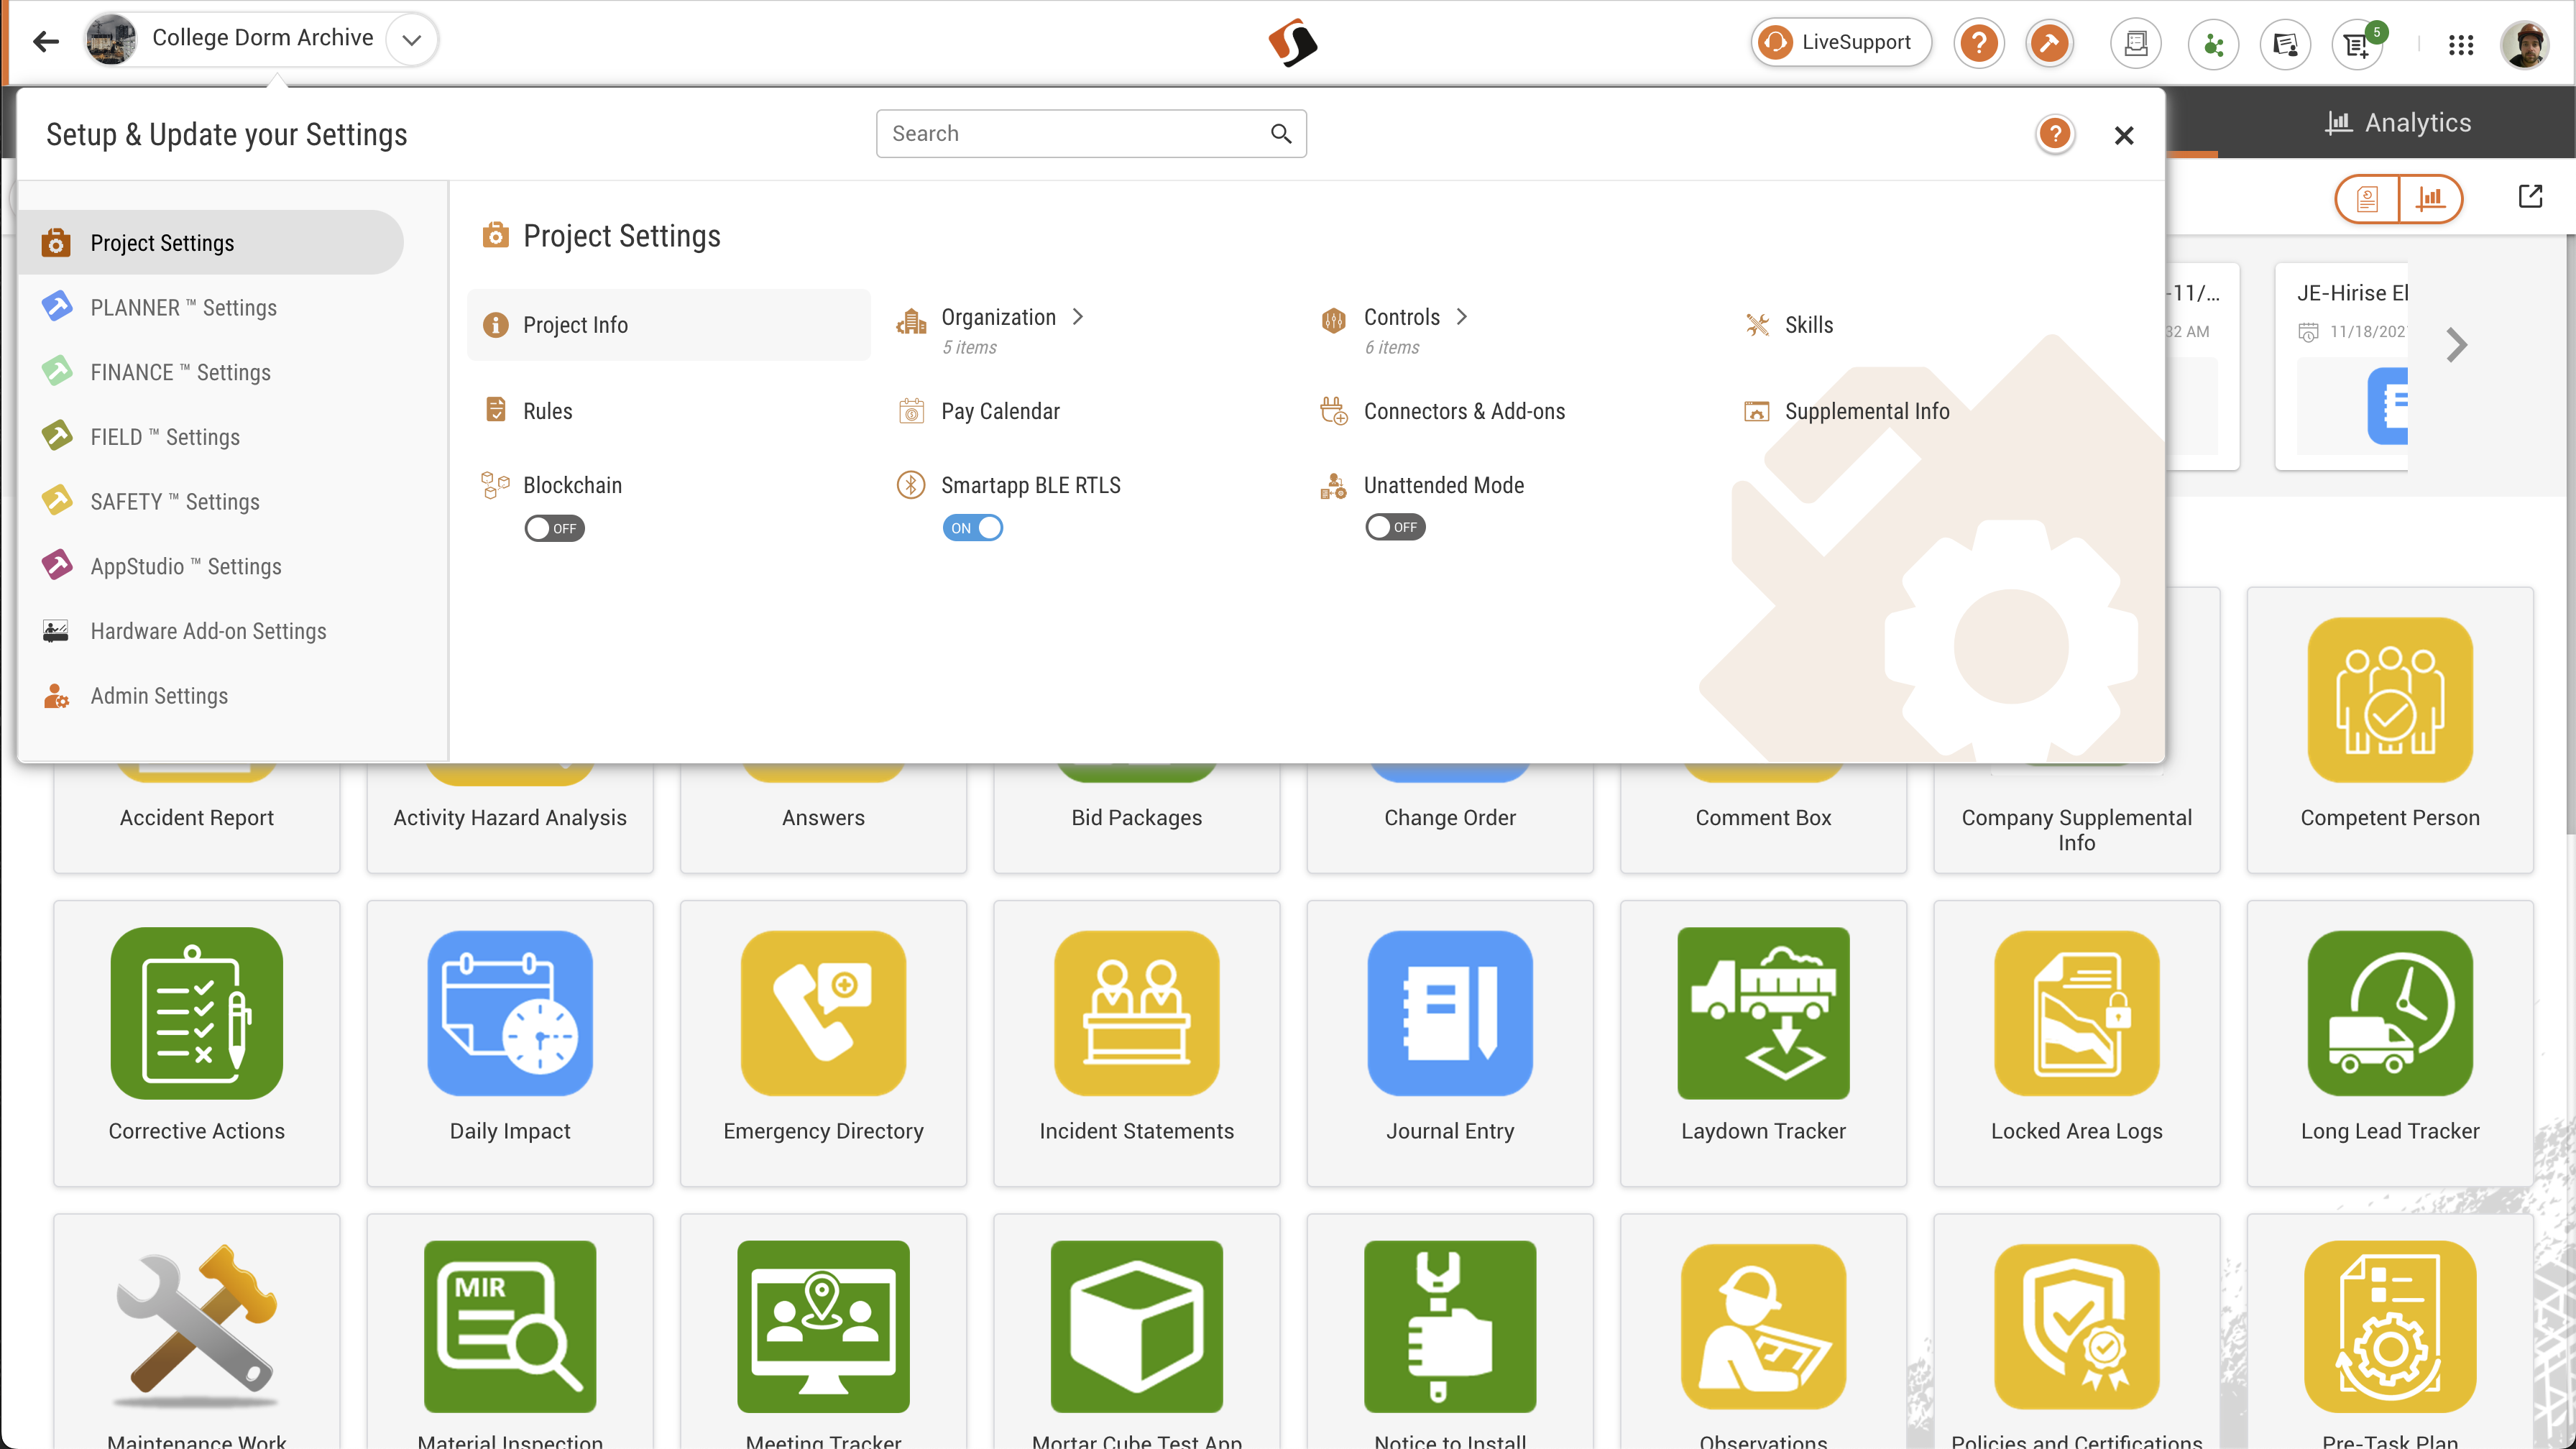Select FINANCE Settings in the sidebar
This screenshot has height=1449, width=2576.
(x=180, y=372)
